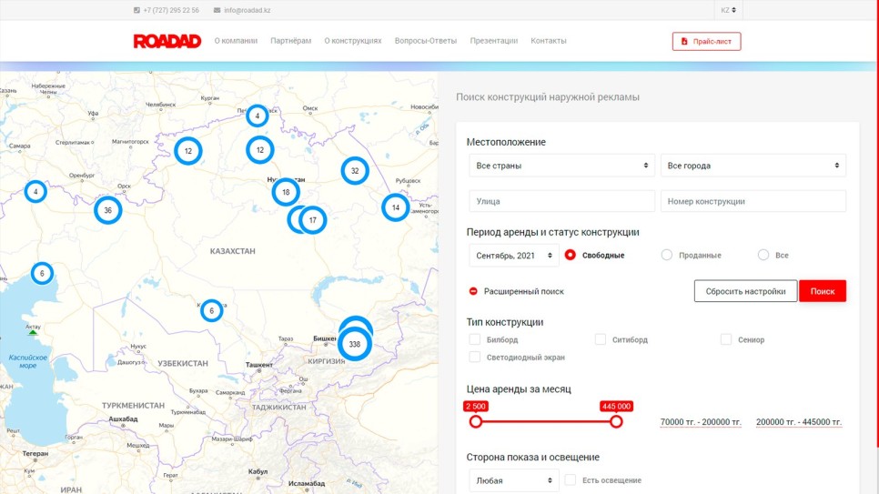Expand the Все города dropdown
The height and width of the screenshot is (494, 879).
tap(753, 166)
